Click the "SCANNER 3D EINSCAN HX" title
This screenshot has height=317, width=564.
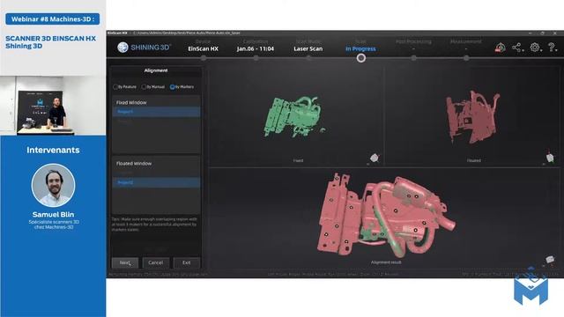click(51, 39)
